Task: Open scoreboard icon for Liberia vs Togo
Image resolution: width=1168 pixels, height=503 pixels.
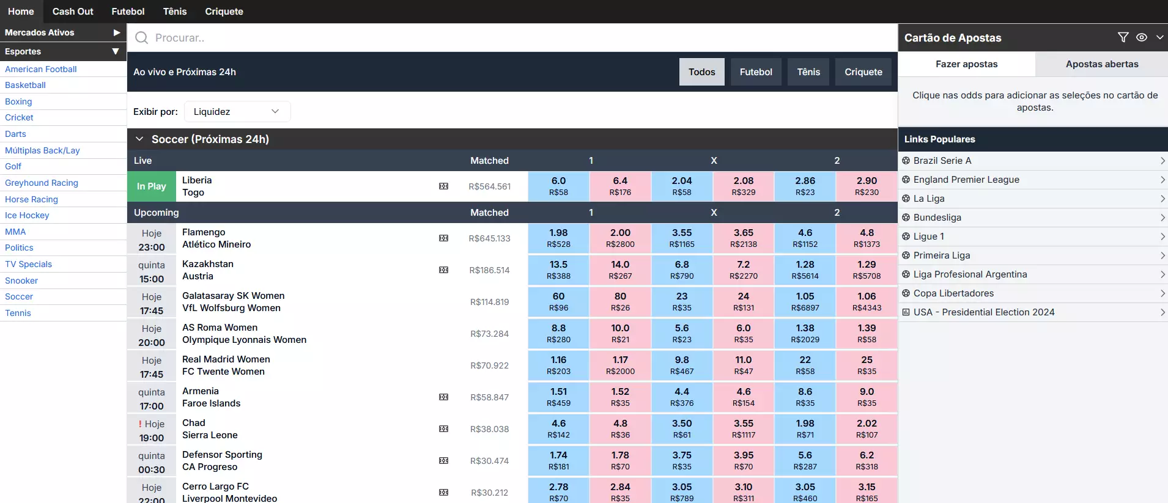Action: click(444, 186)
